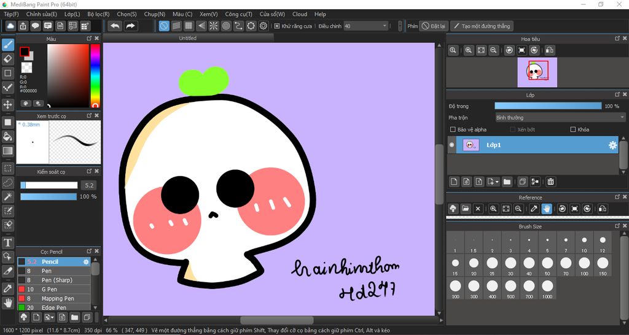This screenshot has width=629, height=335.
Task: Open the Pha trộn blend mode dropdown
Action: 560,118
